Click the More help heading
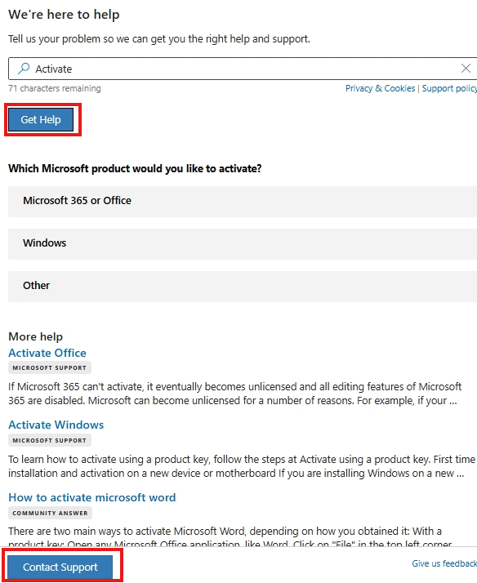 tap(36, 336)
